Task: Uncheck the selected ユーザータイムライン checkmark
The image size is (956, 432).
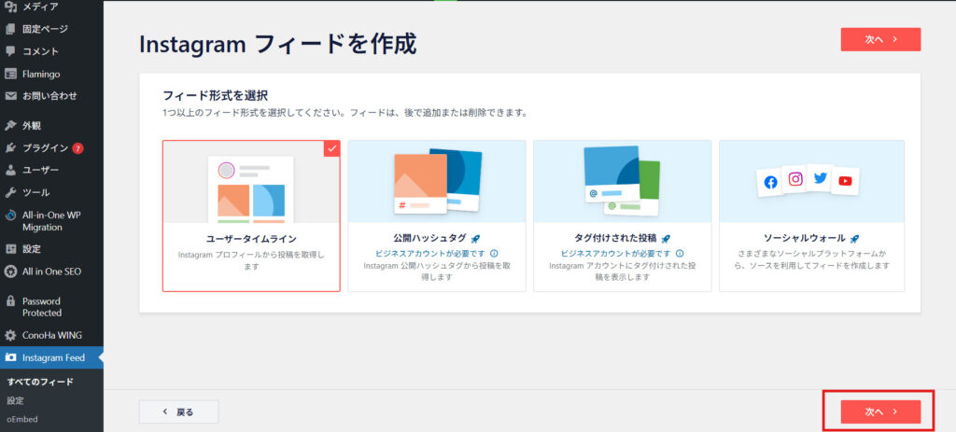Action: 331,148
